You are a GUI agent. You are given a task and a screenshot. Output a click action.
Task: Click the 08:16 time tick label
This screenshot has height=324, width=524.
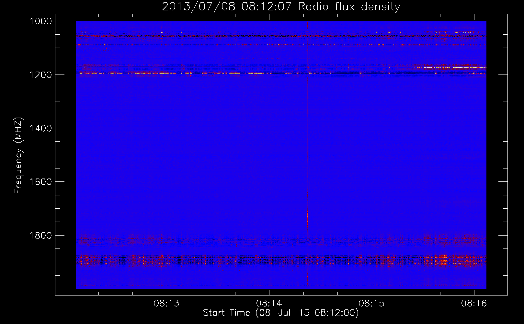(x=474, y=304)
